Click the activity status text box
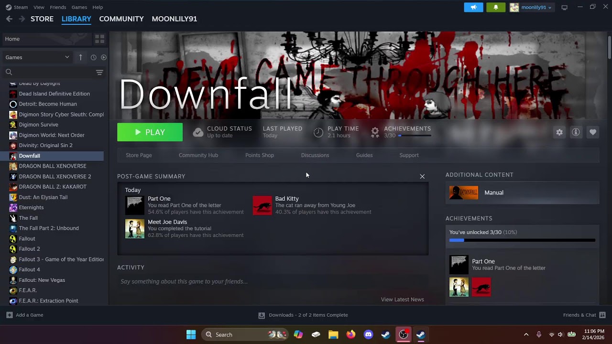This screenshot has height=344, width=612. pos(273,281)
